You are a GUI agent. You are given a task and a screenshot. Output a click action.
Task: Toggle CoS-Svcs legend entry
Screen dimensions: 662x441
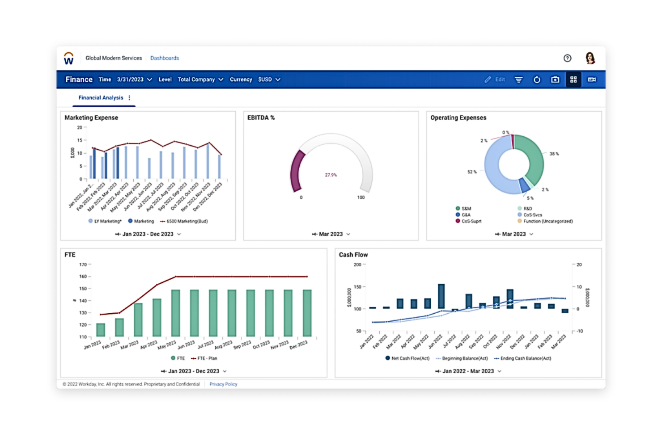coord(530,215)
